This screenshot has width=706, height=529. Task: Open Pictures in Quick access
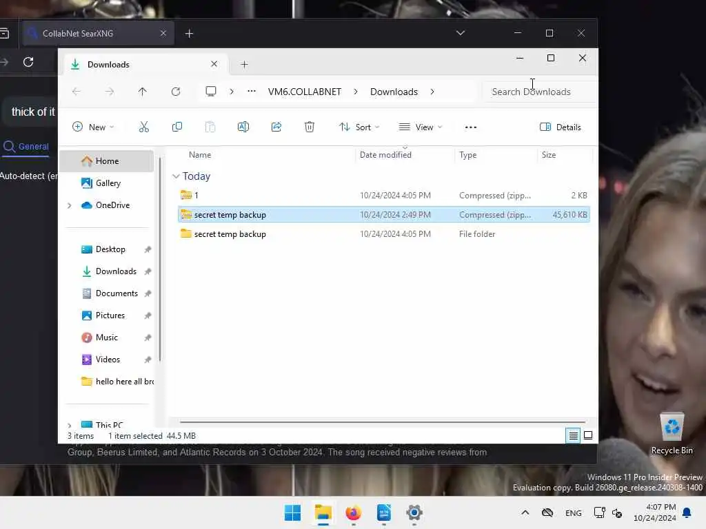point(108,315)
